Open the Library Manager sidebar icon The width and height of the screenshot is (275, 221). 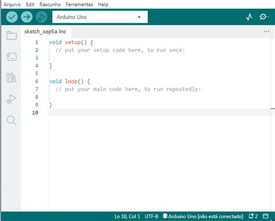point(12,78)
